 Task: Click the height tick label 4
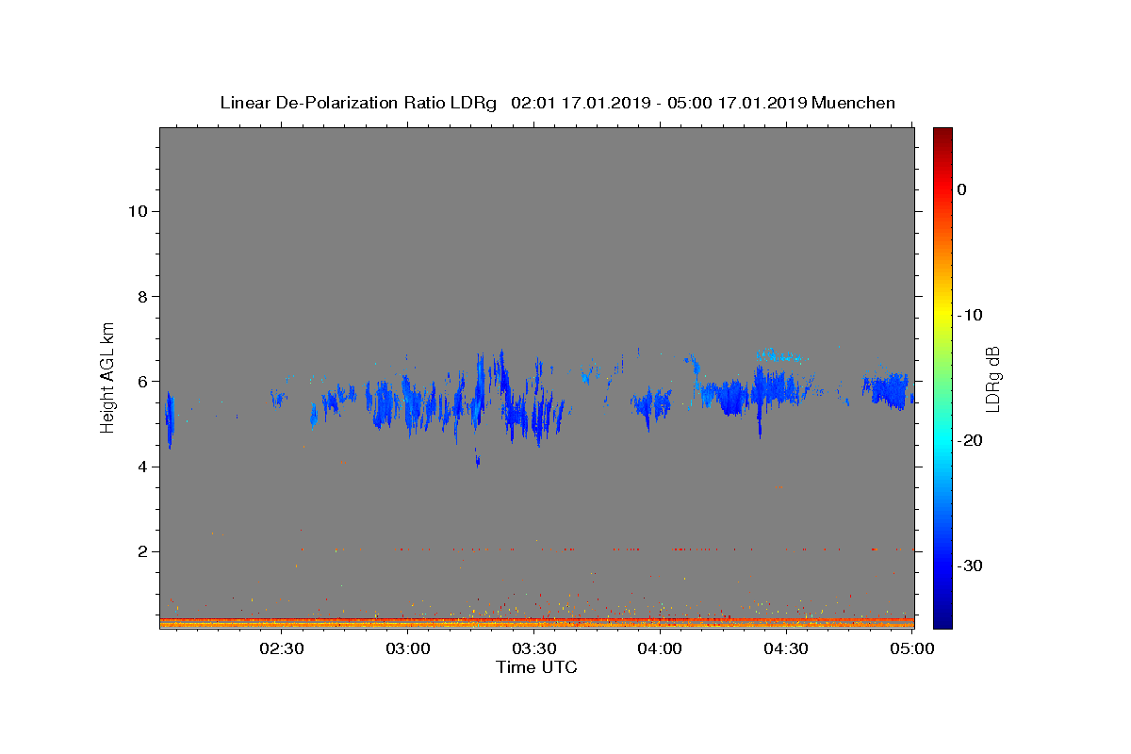click(x=140, y=467)
